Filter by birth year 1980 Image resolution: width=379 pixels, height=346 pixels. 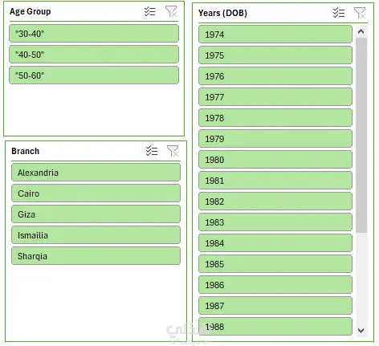275,160
